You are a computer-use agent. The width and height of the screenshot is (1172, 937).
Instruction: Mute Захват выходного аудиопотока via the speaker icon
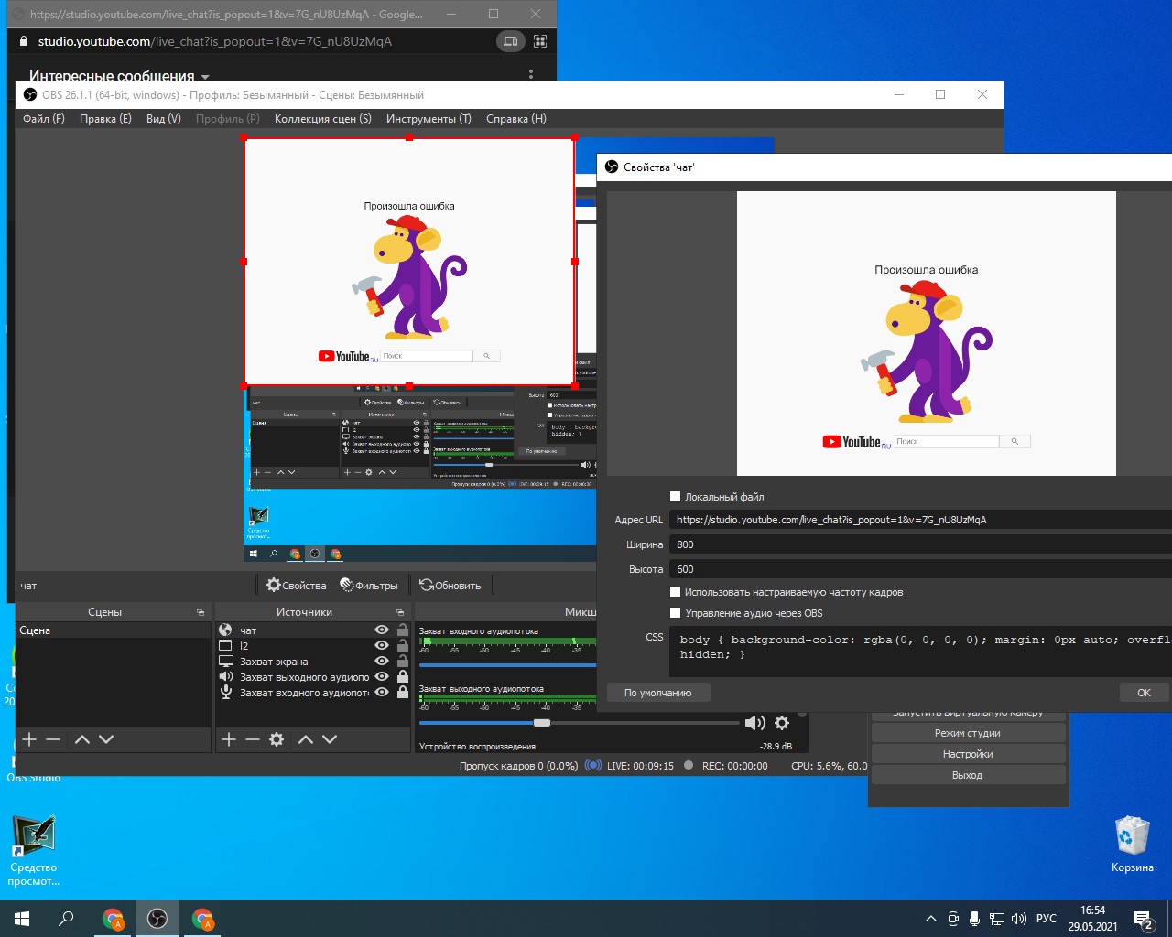tap(755, 723)
